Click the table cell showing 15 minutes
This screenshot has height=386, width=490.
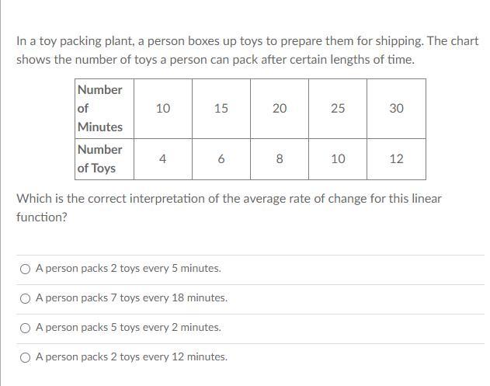[221, 109]
